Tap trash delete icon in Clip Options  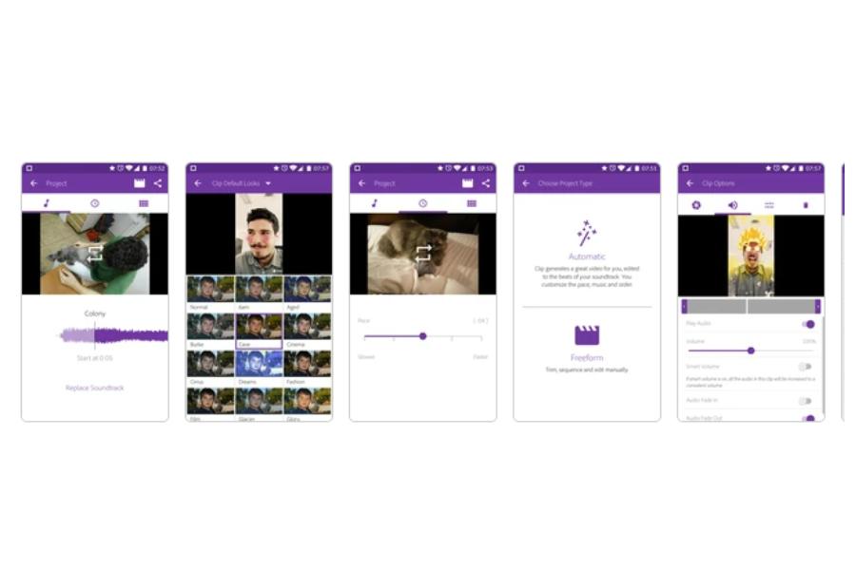(806, 205)
